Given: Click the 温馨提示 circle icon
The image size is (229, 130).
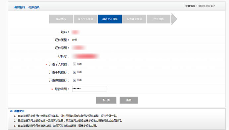Looking at the screenshot, I should coord(11,111).
